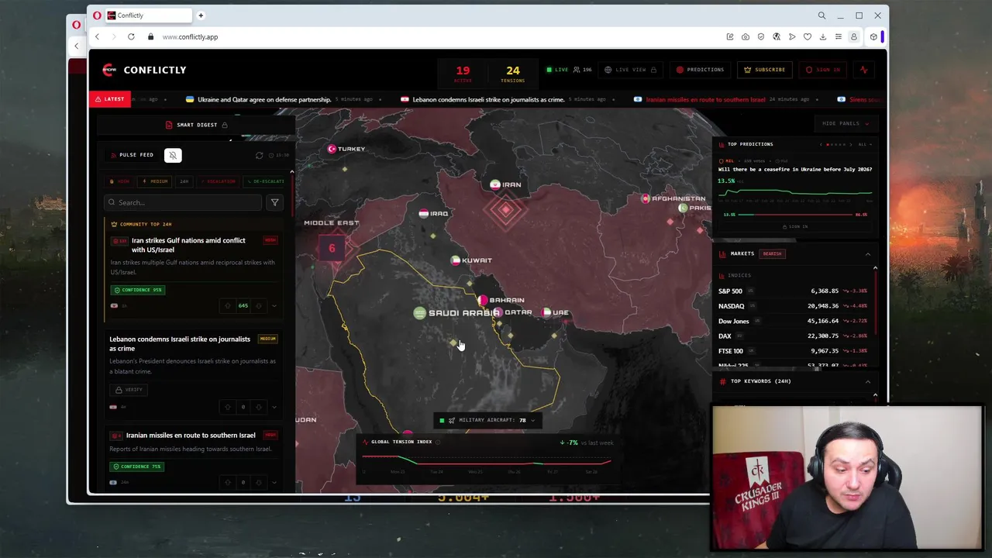Click the Iran red diamond alert marker
Screen dimensions: 992x558
coord(505,210)
